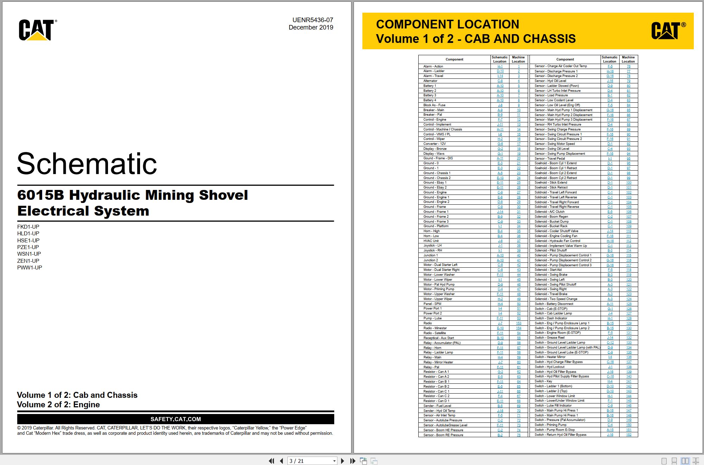
Task: Click the 'Battery 1' component row text
Action: [x=430, y=86]
